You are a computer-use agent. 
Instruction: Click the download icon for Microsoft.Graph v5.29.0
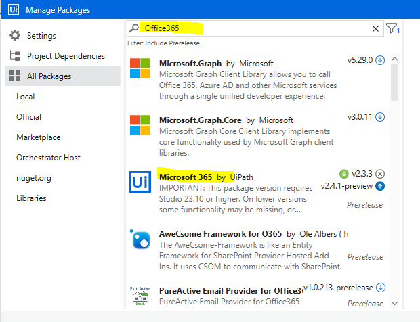(380, 60)
